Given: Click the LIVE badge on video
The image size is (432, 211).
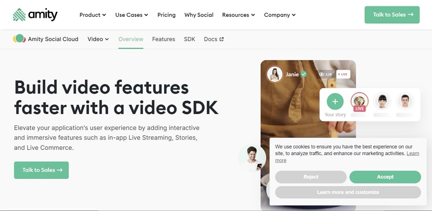Looking at the screenshot, I should tap(343, 74).
